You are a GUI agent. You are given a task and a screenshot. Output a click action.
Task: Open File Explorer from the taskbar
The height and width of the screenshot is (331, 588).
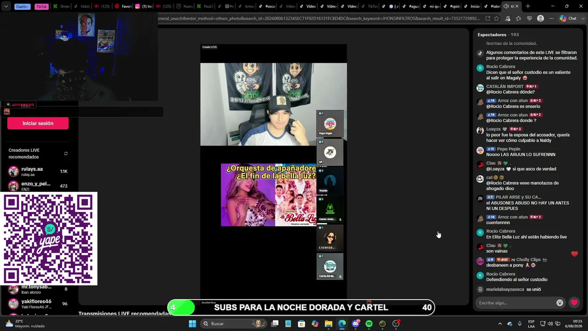point(328,324)
